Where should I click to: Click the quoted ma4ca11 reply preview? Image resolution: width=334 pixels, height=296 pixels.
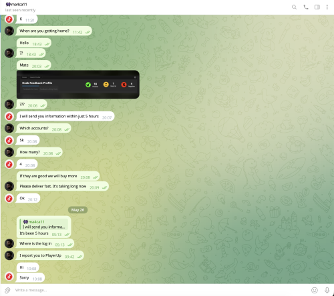coord(44,224)
